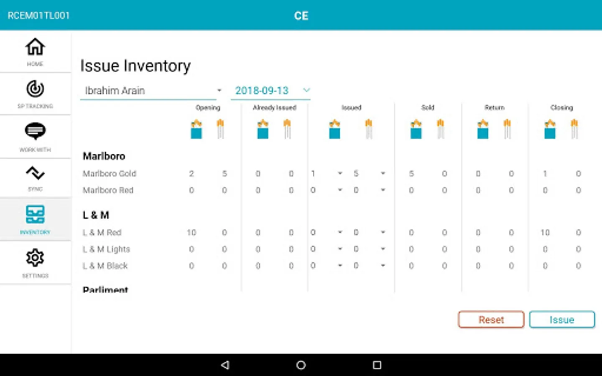Image resolution: width=602 pixels, height=376 pixels.
Task: Click the Marlboro brand heading
Action: pyautogui.click(x=104, y=156)
